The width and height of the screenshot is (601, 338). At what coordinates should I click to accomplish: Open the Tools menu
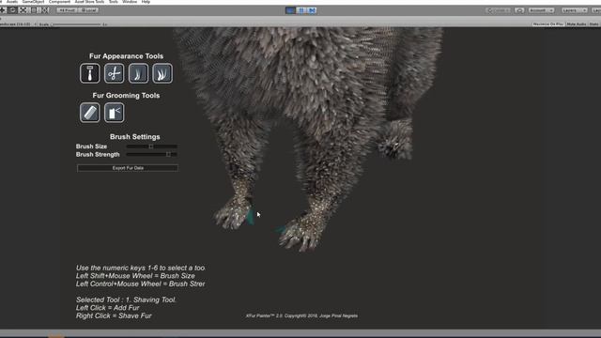click(114, 2)
